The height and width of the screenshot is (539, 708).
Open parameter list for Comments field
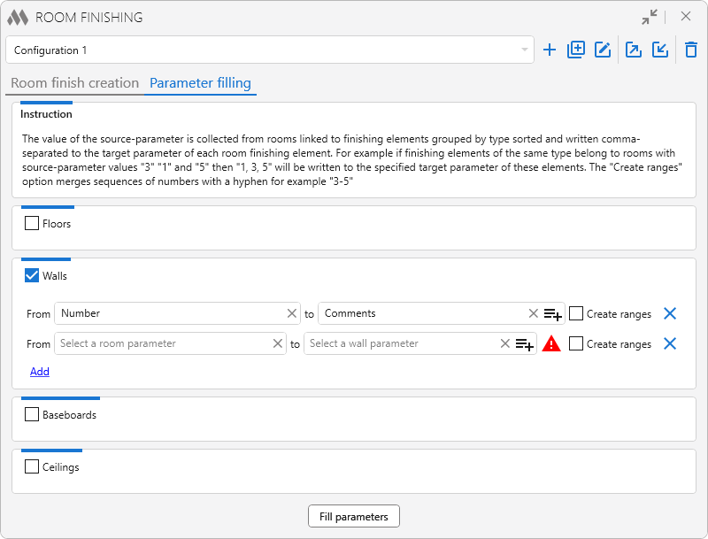point(553,313)
